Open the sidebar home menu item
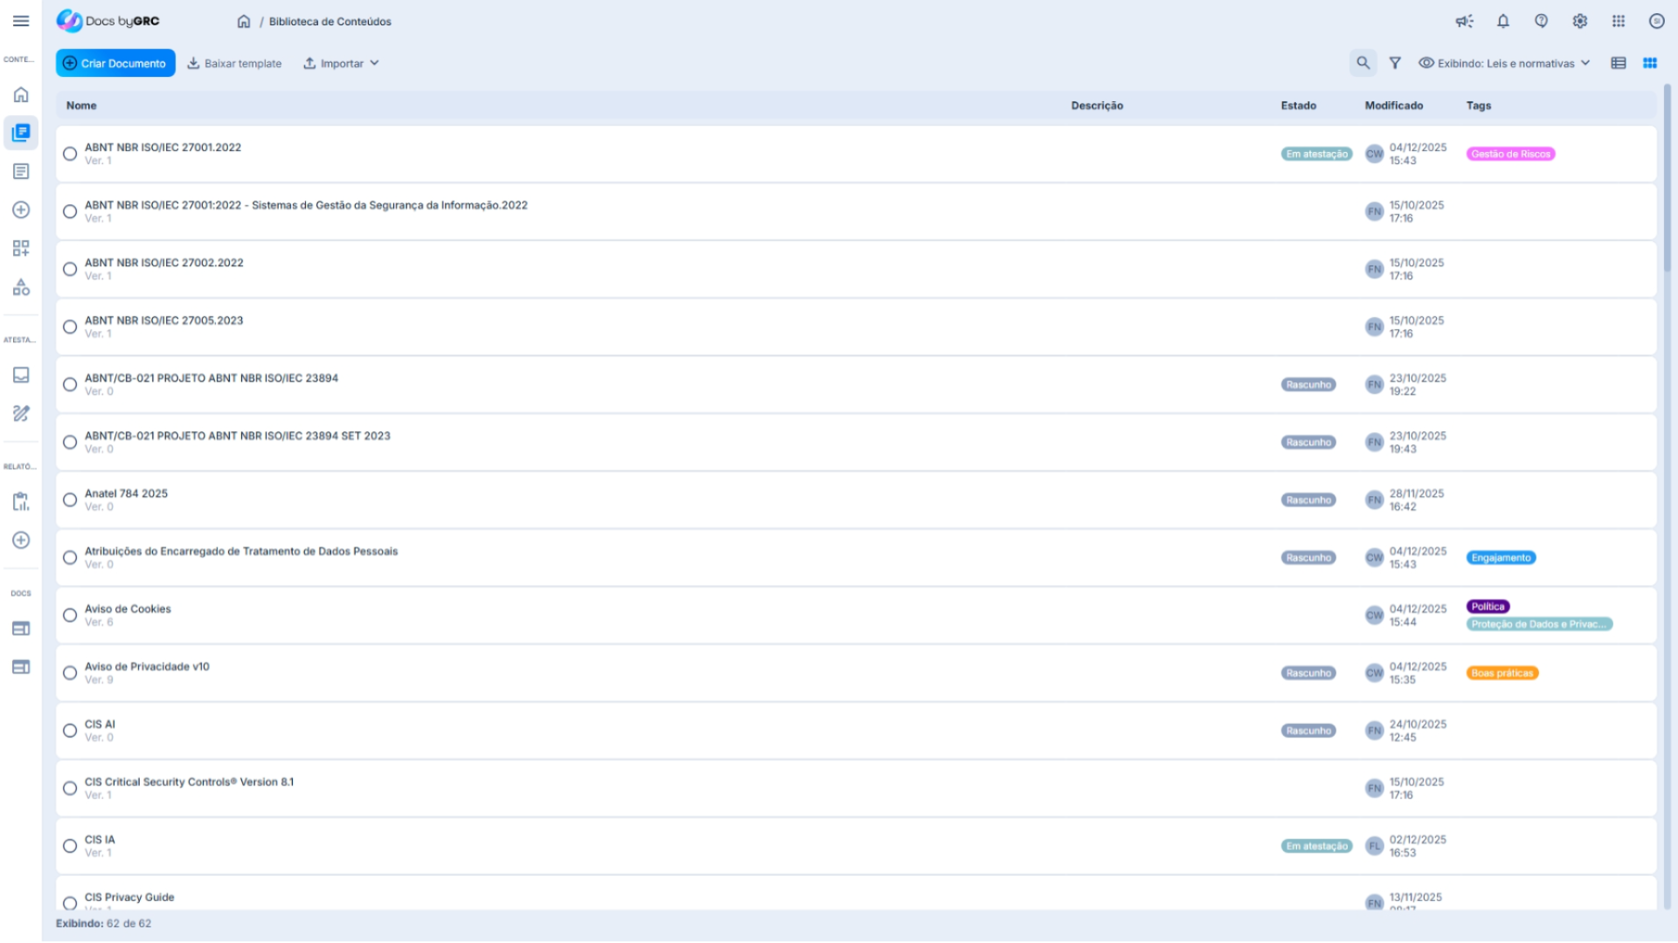 [x=21, y=94]
